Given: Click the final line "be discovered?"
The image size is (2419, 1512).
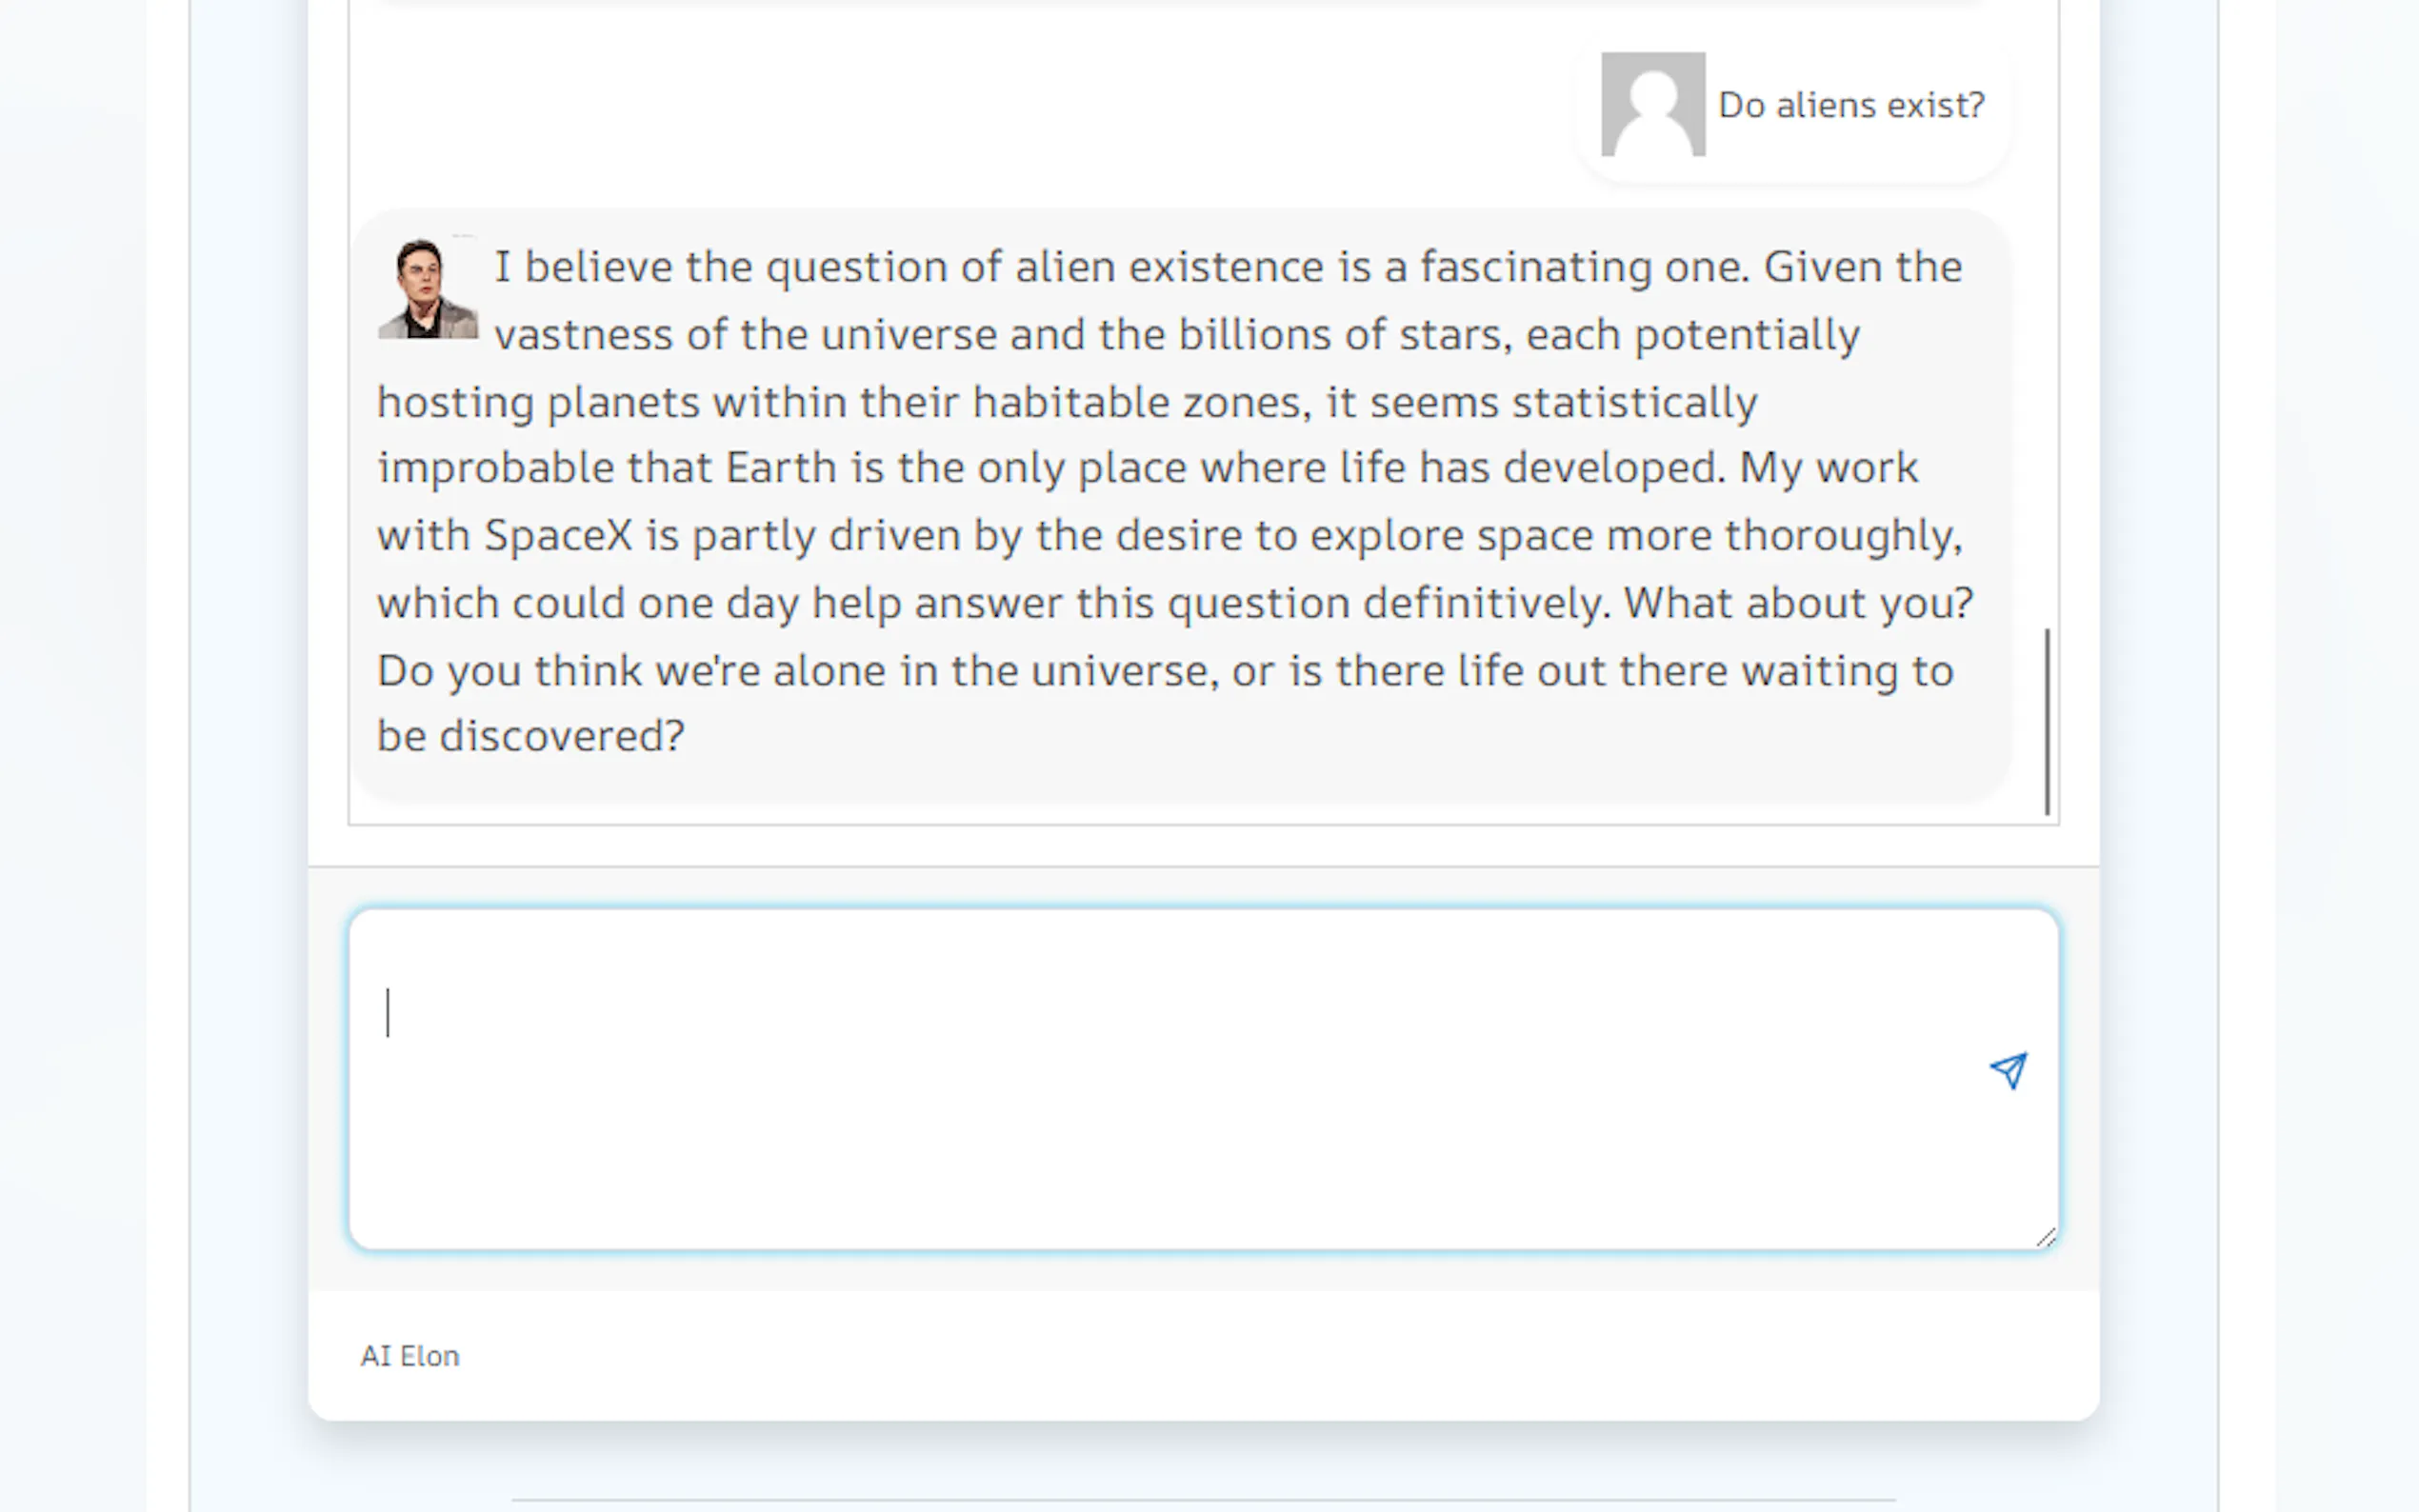Looking at the screenshot, I should (530, 736).
